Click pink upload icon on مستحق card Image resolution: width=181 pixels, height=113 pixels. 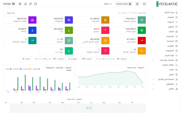pyautogui.click(x=105, y=30)
